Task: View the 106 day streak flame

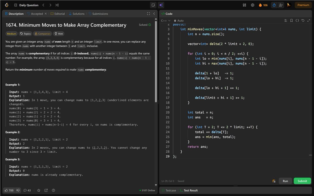Action: [263, 5]
